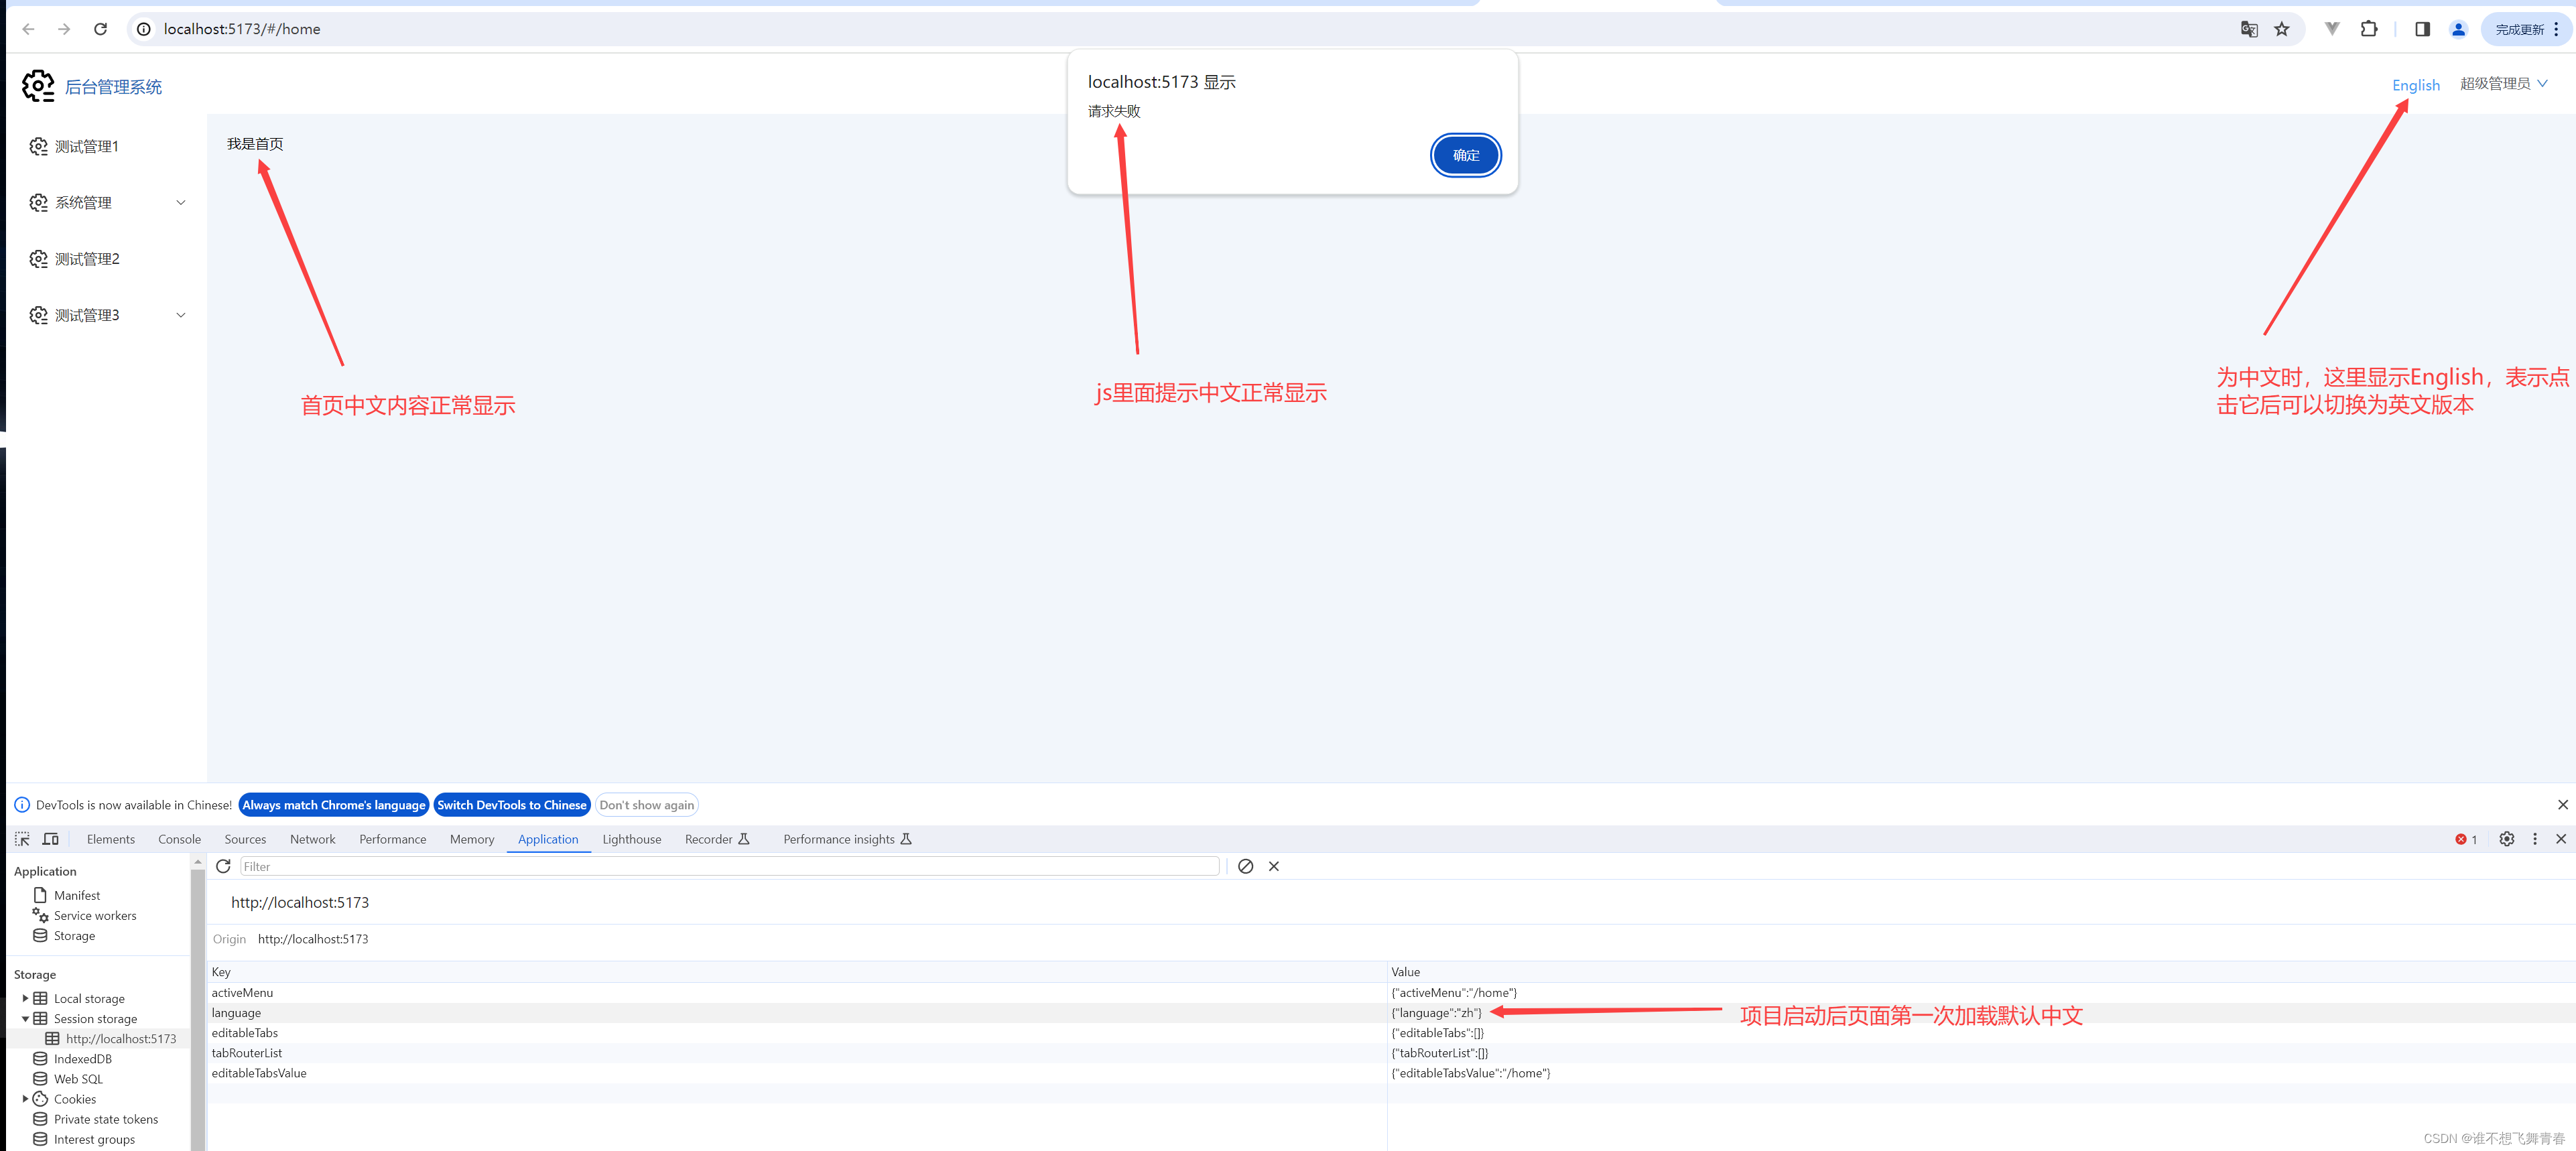Select the language key row
Screen dimensions: 2576x1151
point(1391,1013)
